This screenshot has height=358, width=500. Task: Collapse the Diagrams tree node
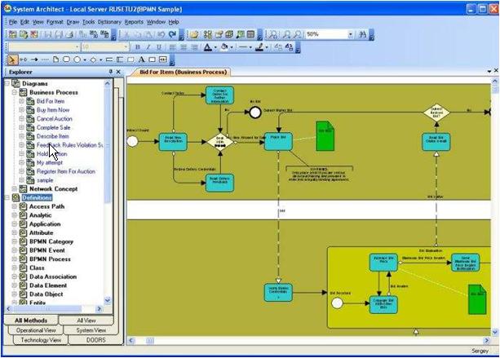click(7, 83)
